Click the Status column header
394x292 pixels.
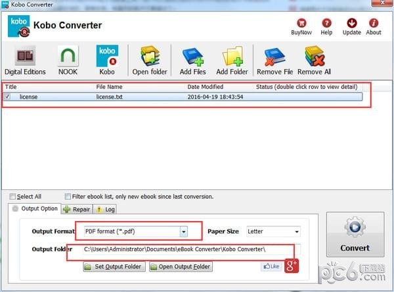point(308,87)
